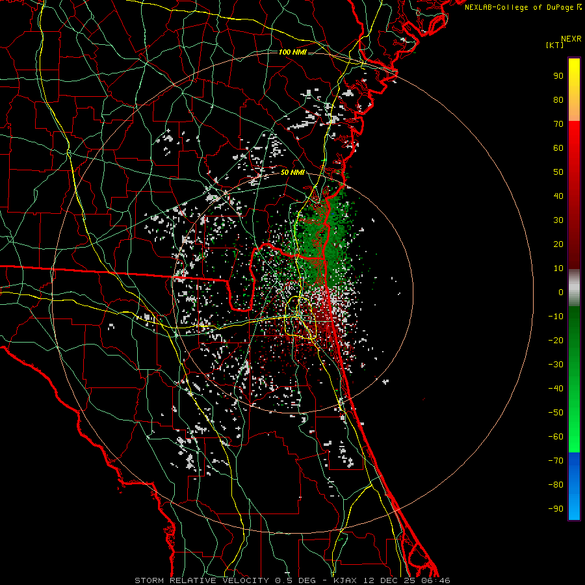Click the -40 knot scale value

[556, 389]
